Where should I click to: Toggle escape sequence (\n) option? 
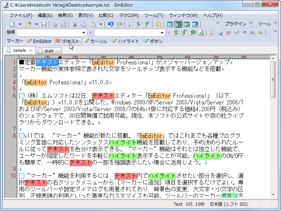(x=244, y=33)
